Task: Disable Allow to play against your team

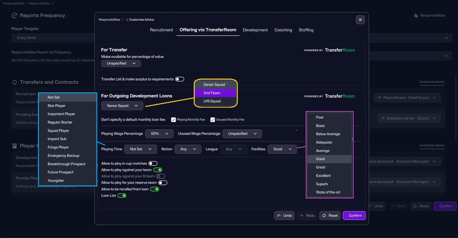Action: [158, 170]
